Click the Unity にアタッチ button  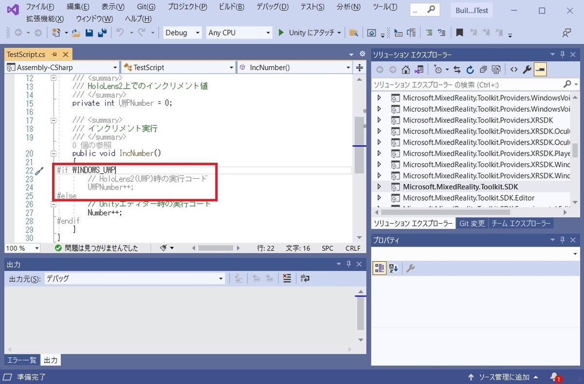coord(310,33)
